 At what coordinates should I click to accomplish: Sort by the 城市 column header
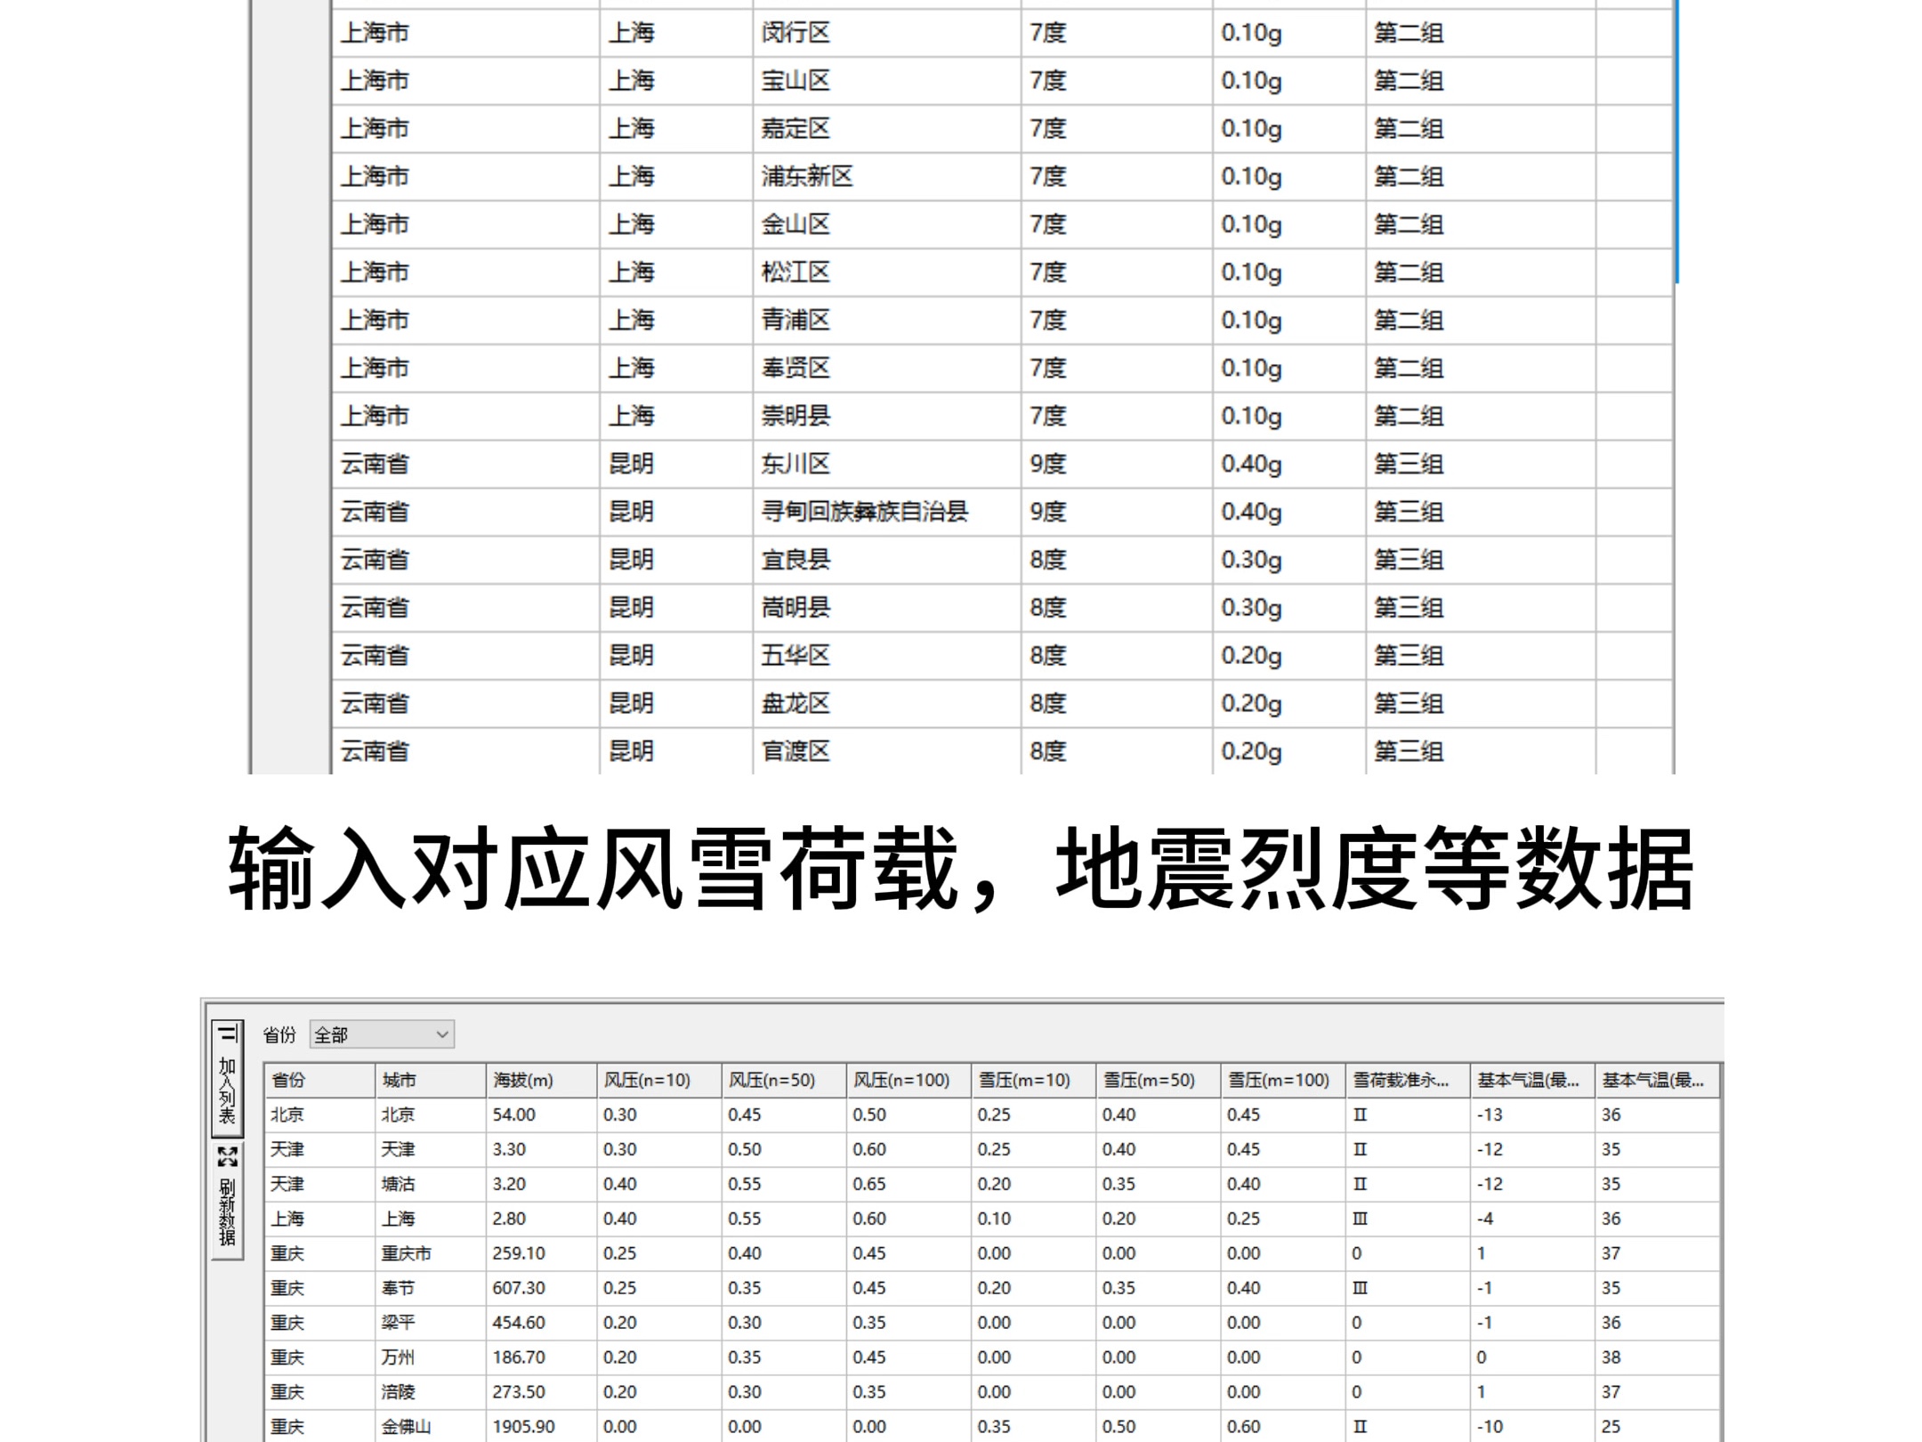[431, 1080]
